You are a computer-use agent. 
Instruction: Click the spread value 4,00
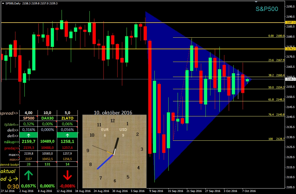coord(28,113)
